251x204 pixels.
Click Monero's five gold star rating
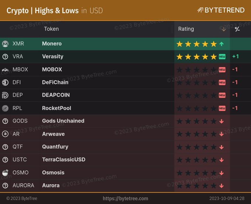197,44
